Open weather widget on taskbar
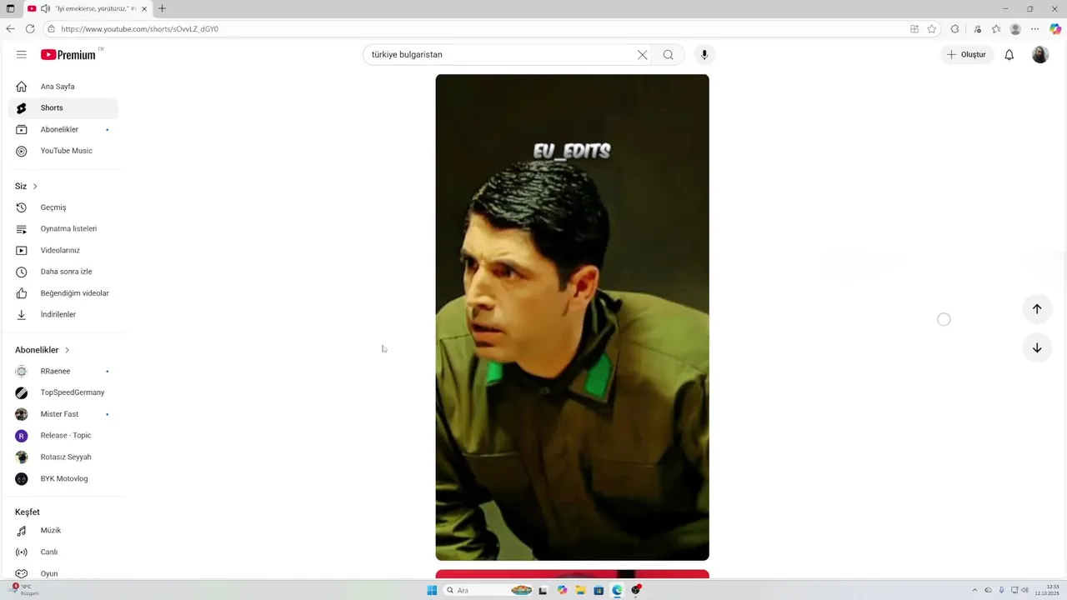The image size is (1067, 600). (25, 590)
